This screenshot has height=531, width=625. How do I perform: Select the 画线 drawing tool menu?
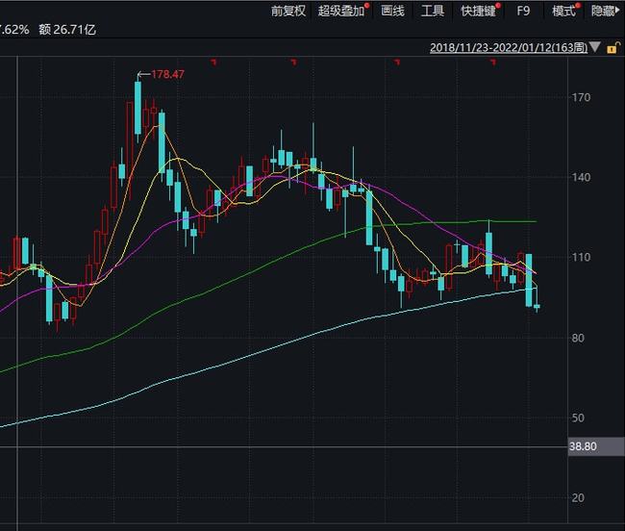[x=392, y=11]
